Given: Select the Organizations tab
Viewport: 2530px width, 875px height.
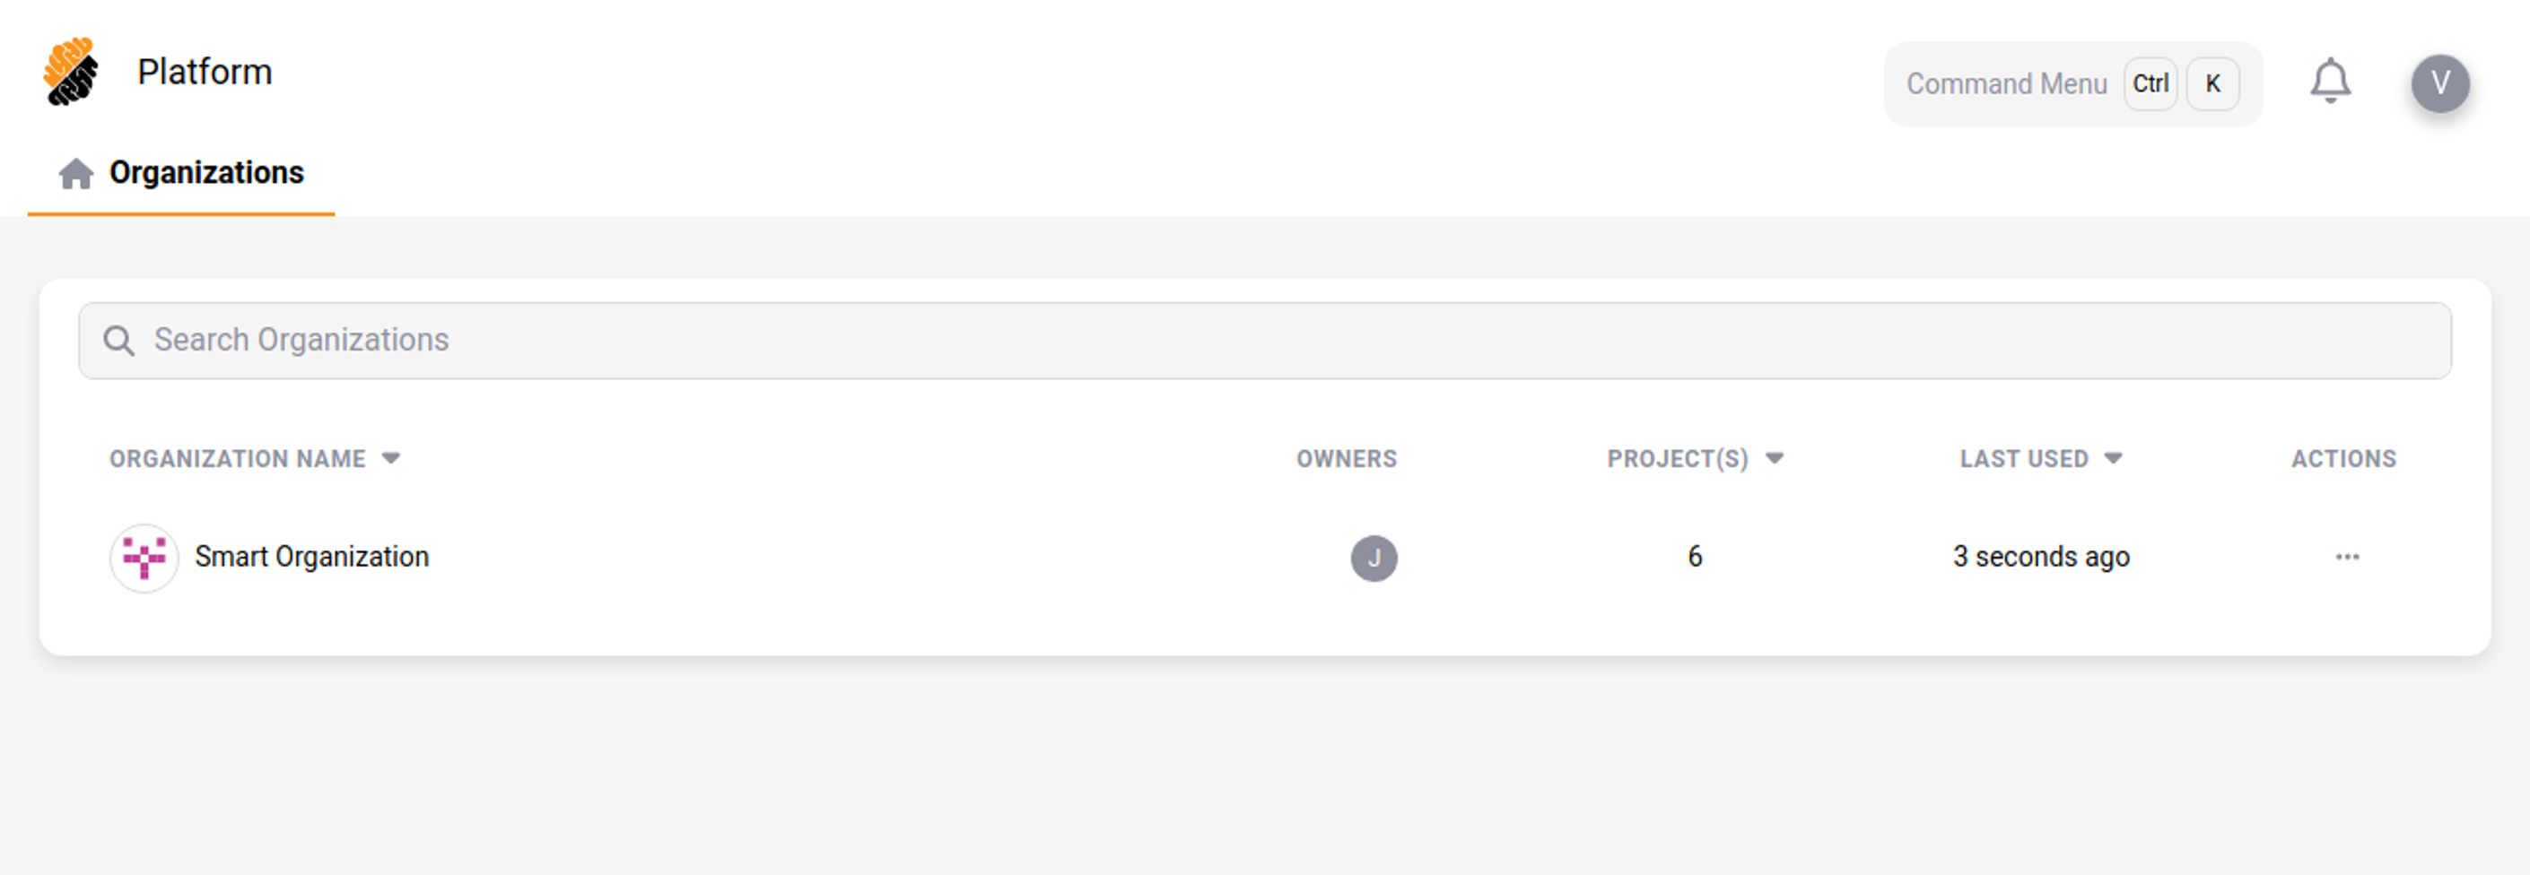Looking at the screenshot, I should coord(206,174).
